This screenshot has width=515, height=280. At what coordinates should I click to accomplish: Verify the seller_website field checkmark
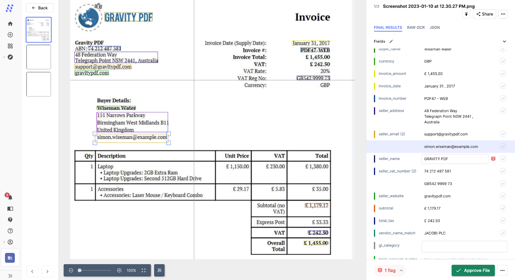pyautogui.click(x=503, y=196)
